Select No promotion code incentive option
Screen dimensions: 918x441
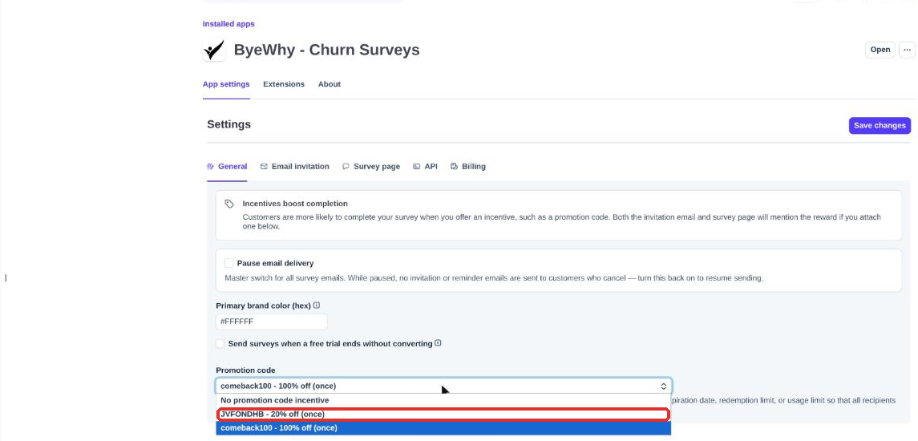coord(443,401)
